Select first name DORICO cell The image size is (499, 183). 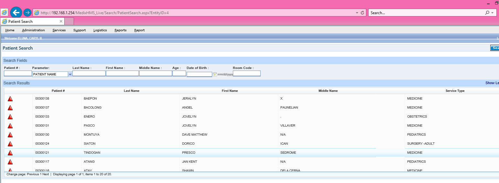click(188, 144)
